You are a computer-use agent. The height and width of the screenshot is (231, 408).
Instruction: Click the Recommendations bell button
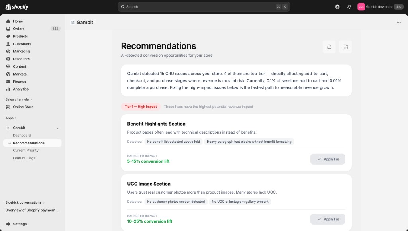[x=329, y=47]
